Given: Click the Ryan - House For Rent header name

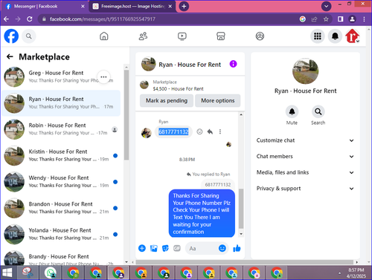Looking at the screenshot, I should pyautogui.click(x=190, y=65).
